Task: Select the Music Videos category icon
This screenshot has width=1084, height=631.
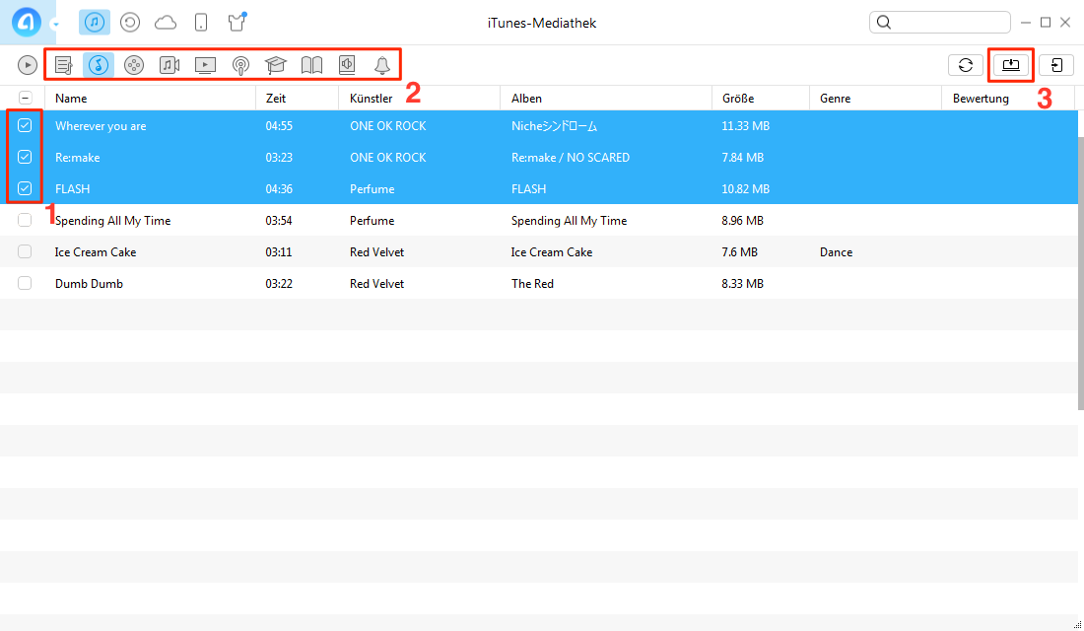Action: tap(169, 65)
